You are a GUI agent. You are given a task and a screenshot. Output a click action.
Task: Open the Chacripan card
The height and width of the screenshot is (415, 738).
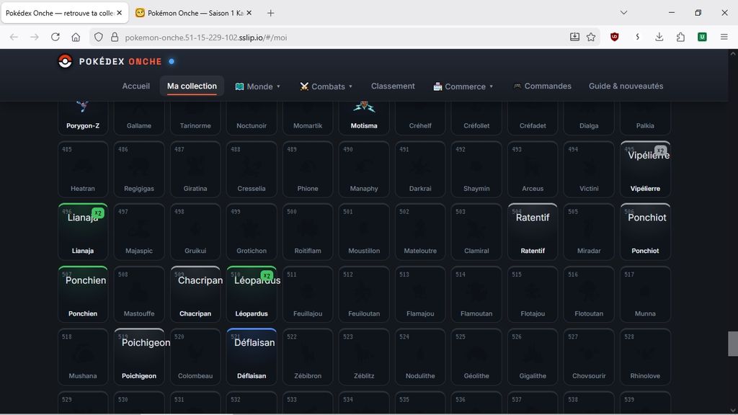point(195,294)
